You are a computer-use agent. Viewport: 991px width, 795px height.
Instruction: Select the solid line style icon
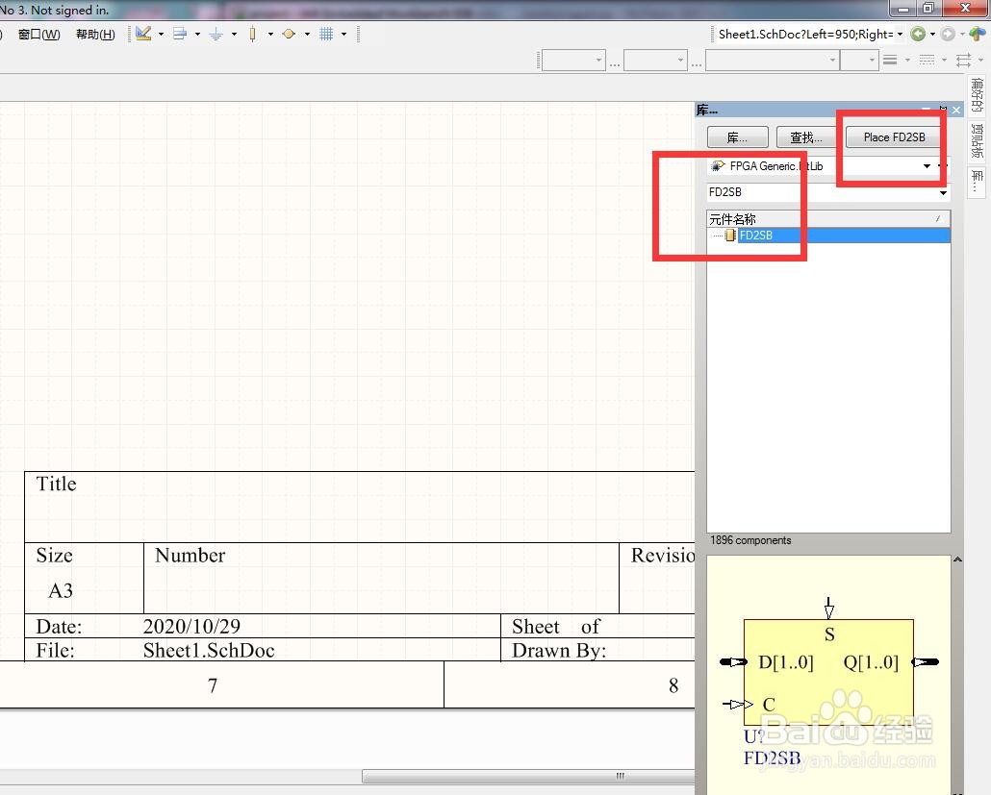pos(890,60)
